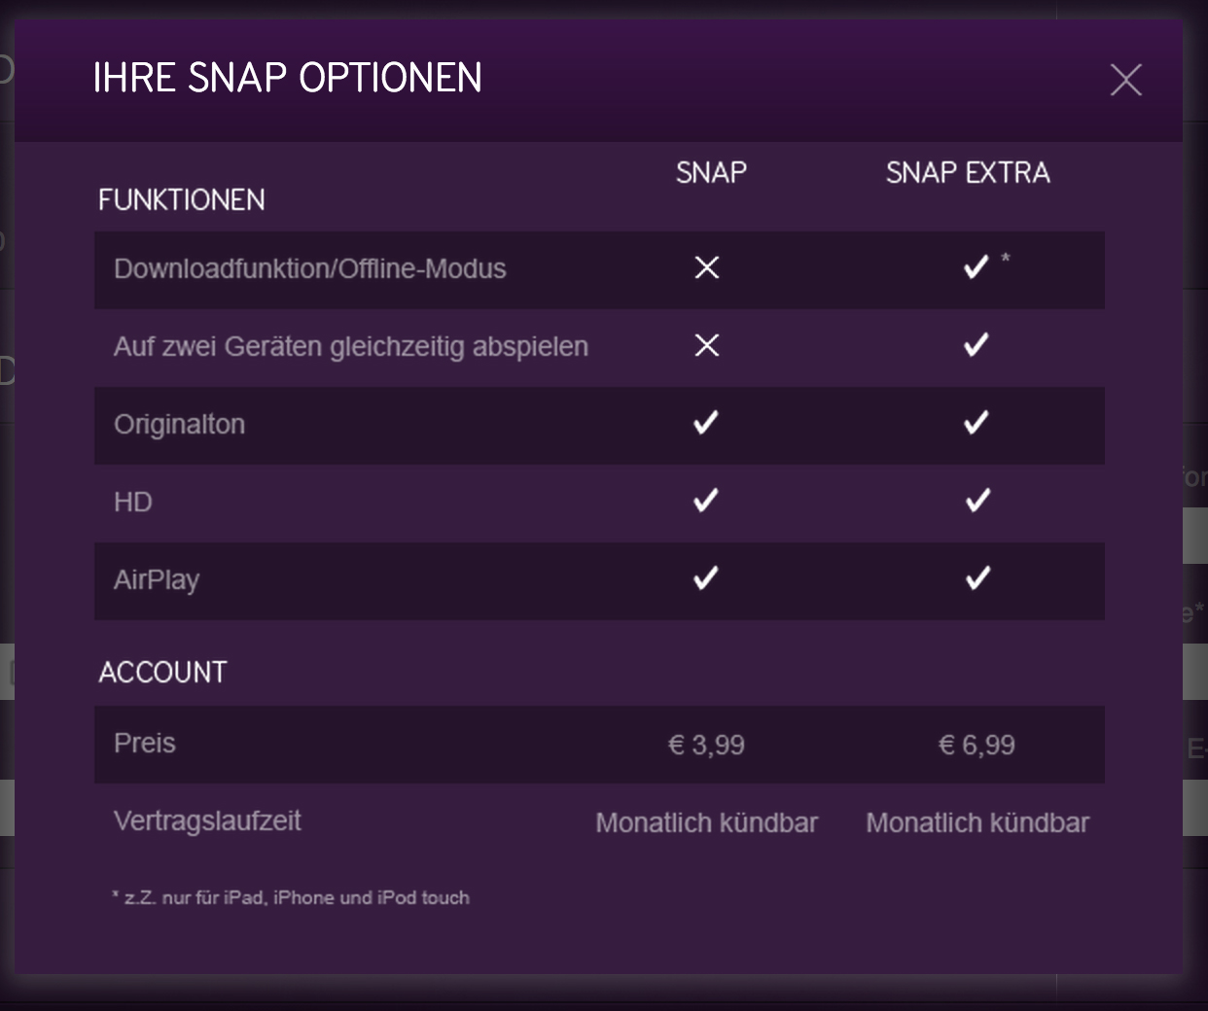This screenshot has height=1011, width=1208.
Task: Click the € 6,99 price for SNAP EXTRA
Action: coord(977,745)
